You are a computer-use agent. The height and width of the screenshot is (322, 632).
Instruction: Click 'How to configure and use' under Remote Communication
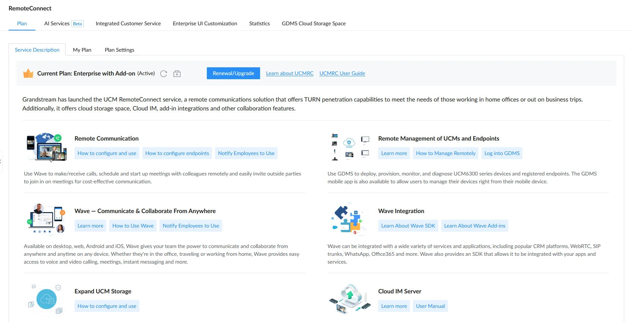(x=107, y=153)
